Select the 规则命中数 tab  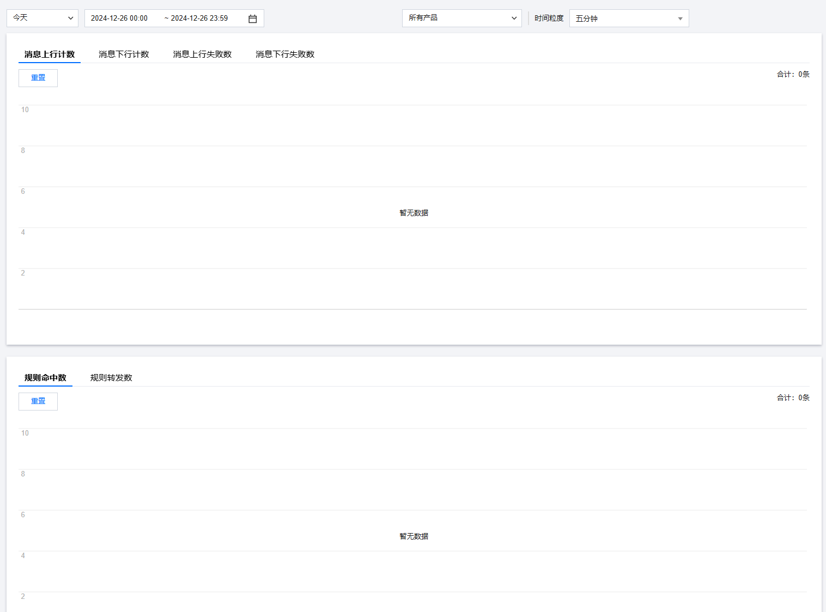[45, 378]
